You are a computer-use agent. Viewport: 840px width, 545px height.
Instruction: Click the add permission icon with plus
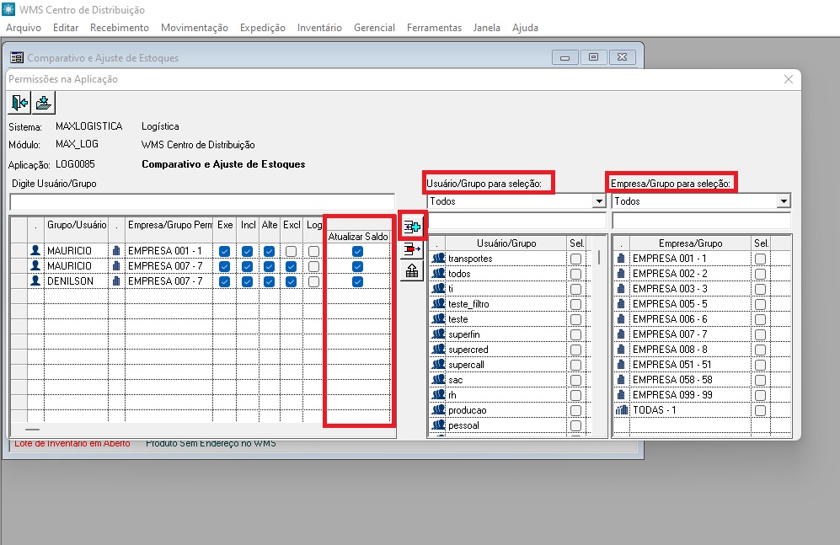coord(412,227)
